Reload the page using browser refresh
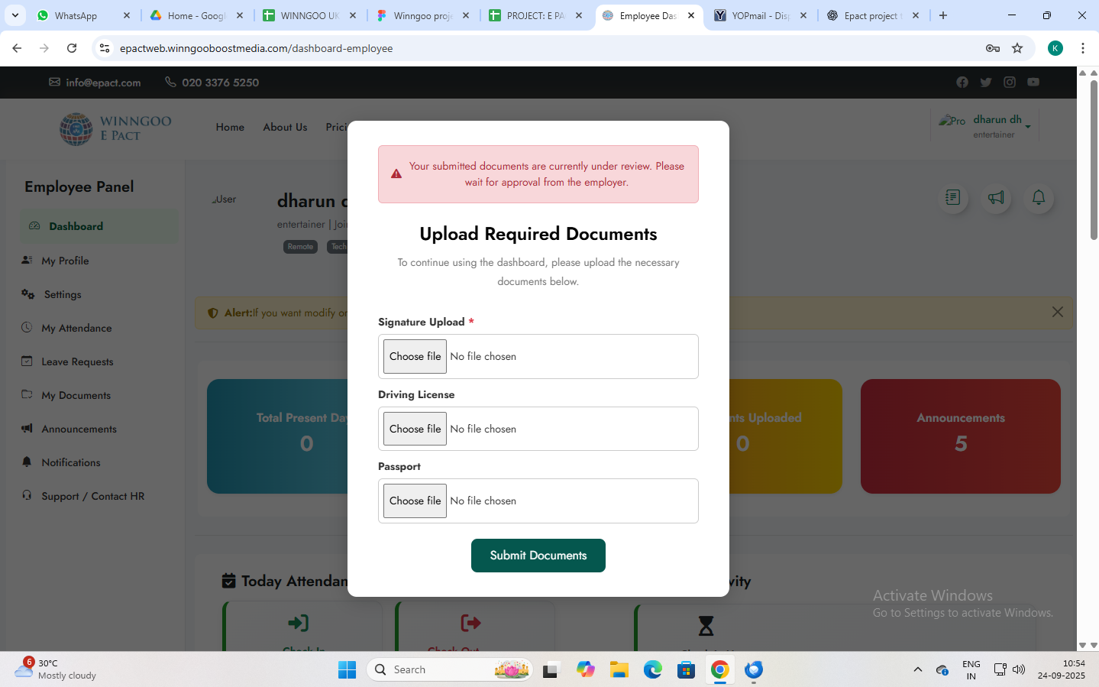Screen dimensions: 1099x687 coord(72,48)
